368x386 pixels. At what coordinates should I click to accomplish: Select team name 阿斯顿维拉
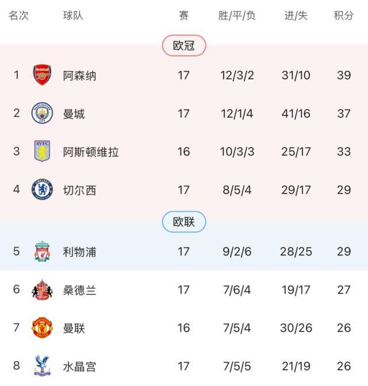pyautogui.click(x=91, y=152)
